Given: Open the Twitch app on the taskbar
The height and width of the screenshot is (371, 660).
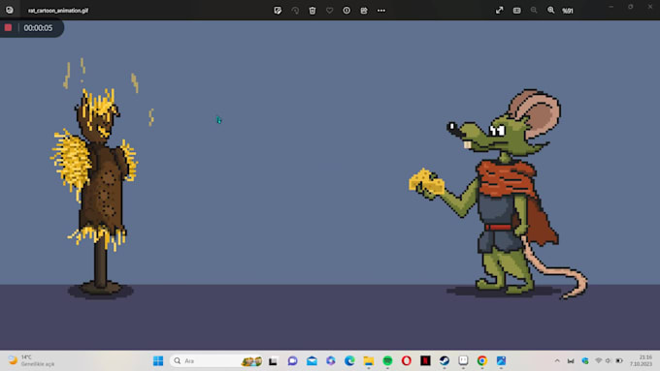Looking at the screenshot, I should [x=463, y=361].
